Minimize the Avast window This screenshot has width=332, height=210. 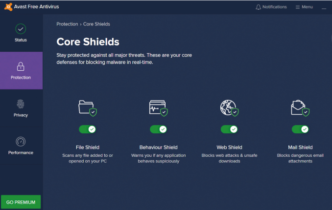[324, 9]
